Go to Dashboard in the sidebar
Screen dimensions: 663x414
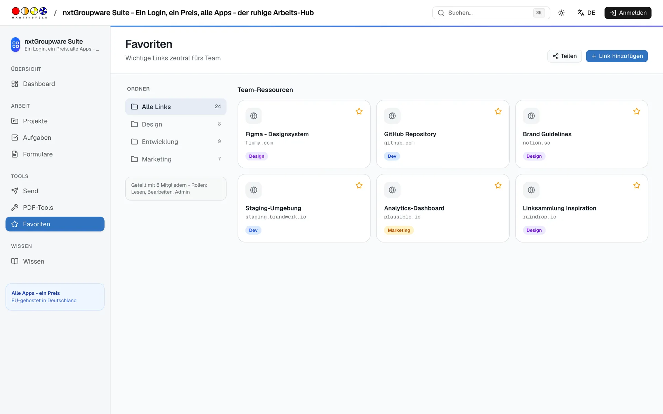(x=55, y=84)
